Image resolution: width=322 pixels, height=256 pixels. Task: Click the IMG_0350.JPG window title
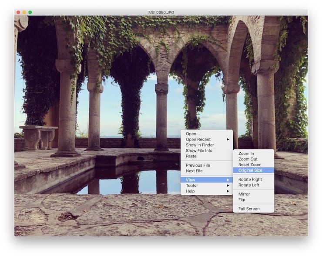161,13
